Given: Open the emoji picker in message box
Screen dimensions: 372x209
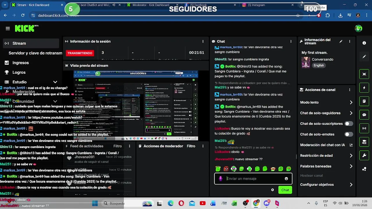Looking at the screenshot, I should 286,179.
